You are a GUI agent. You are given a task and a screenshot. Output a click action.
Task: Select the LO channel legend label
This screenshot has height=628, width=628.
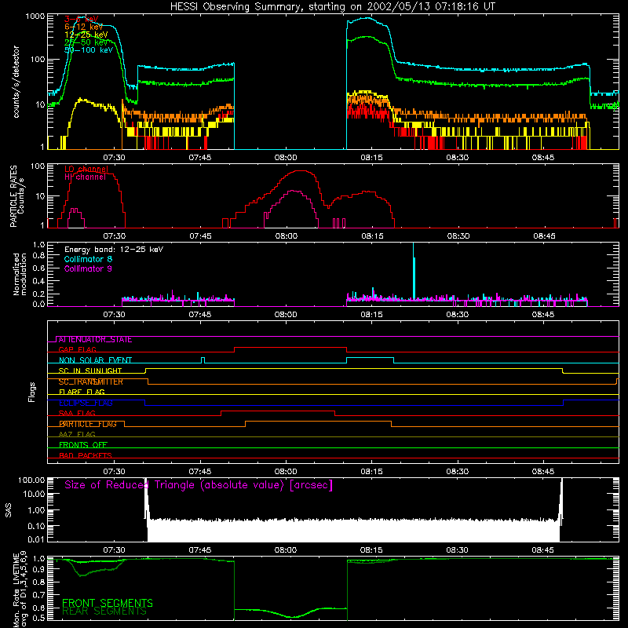(86, 169)
